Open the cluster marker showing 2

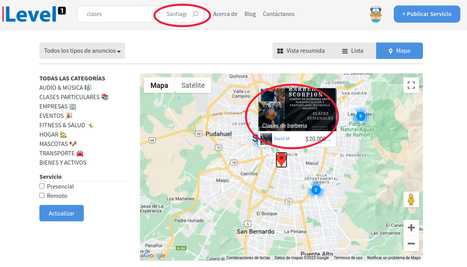(316, 190)
